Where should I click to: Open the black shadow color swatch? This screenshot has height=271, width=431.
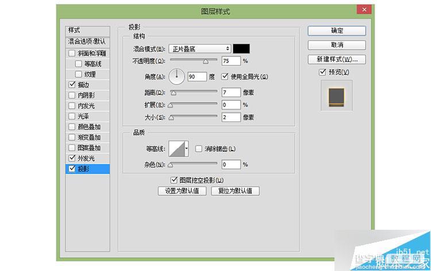click(241, 49)
